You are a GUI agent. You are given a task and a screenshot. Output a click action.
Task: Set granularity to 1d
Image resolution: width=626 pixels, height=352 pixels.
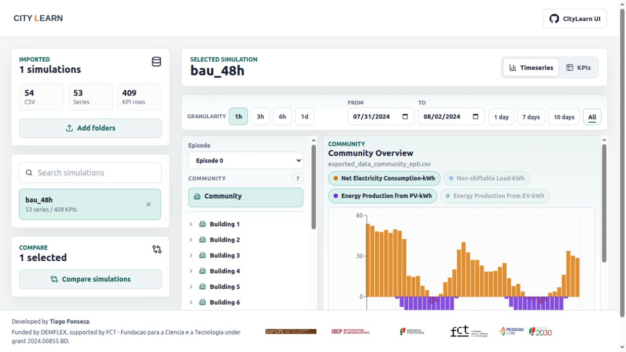click(x=305, y=117)
